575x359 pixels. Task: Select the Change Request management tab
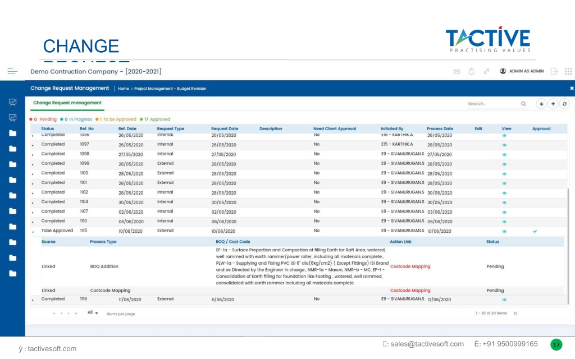(x=67, y=103)
